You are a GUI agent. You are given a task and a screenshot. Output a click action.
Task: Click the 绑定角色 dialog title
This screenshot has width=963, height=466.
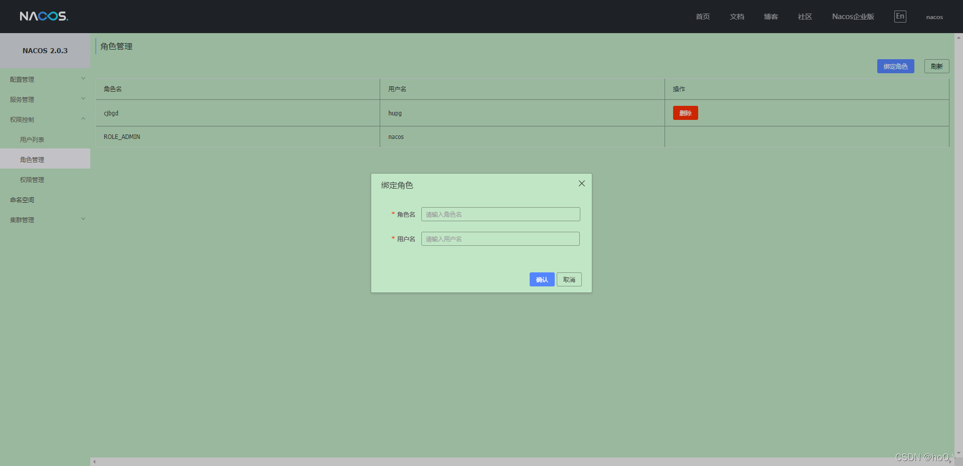[x=397, y=185]
